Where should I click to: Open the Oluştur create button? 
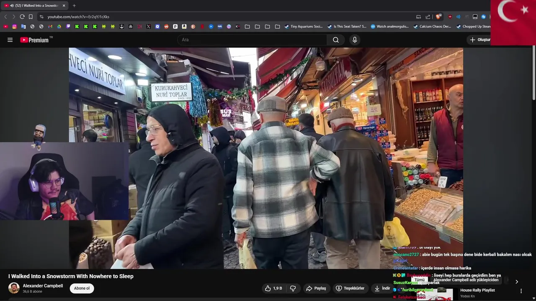click(x=480, y=40)
